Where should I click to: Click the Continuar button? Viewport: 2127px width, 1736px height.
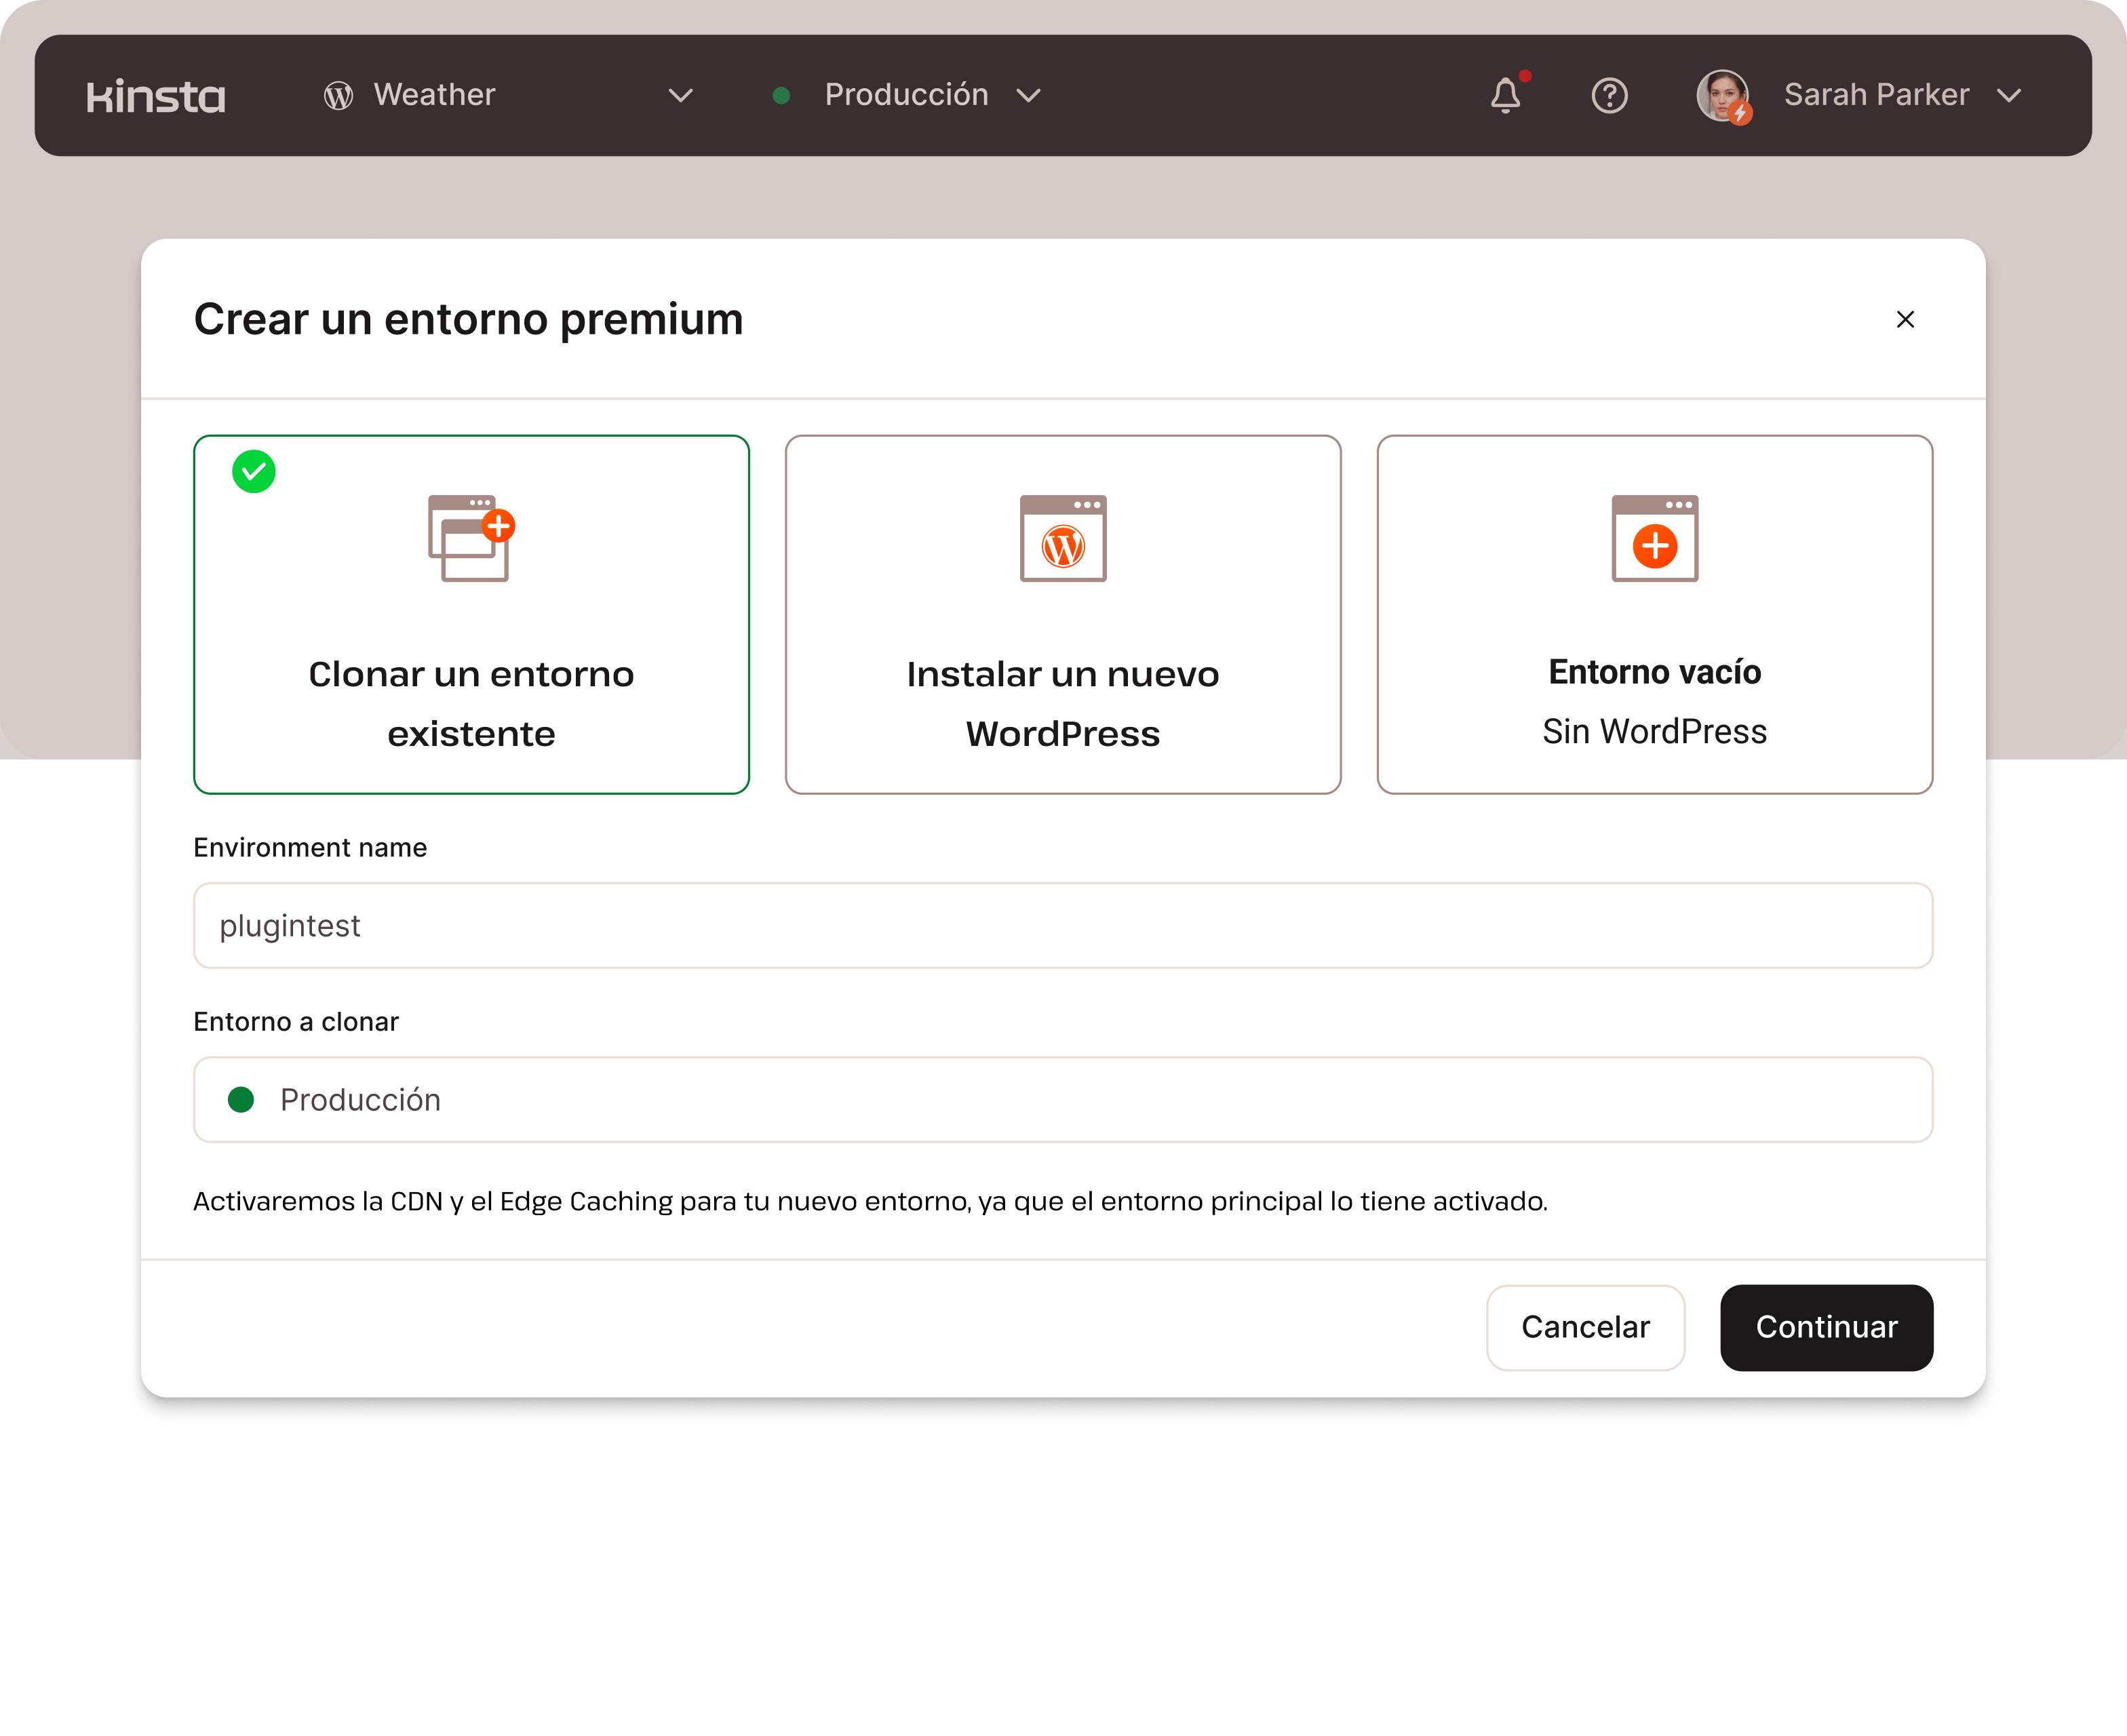(x=1826, y=1327)
